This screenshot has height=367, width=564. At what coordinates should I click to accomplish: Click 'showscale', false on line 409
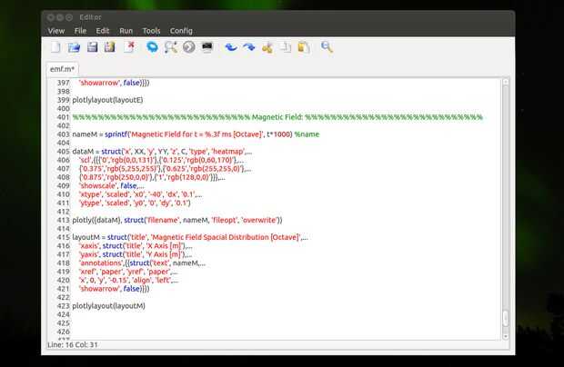coord(111,186)
